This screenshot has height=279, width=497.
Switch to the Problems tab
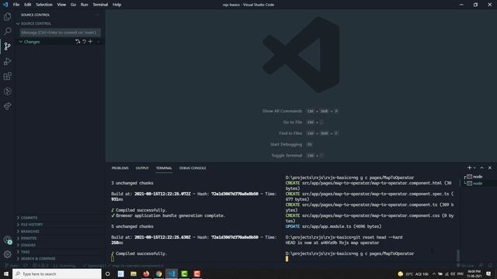click(x=120, y=168)
